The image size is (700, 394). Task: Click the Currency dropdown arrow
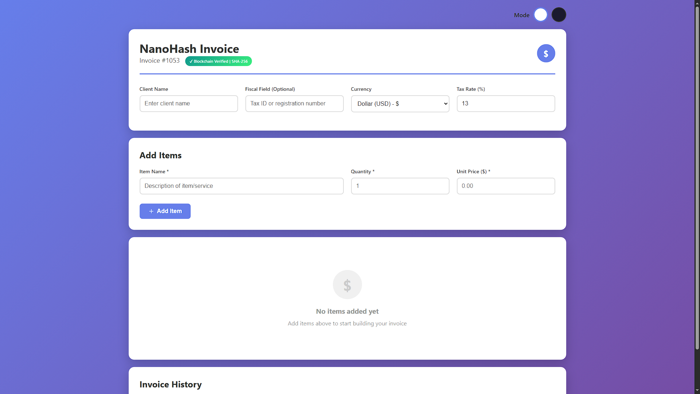[x=446, y=104]
